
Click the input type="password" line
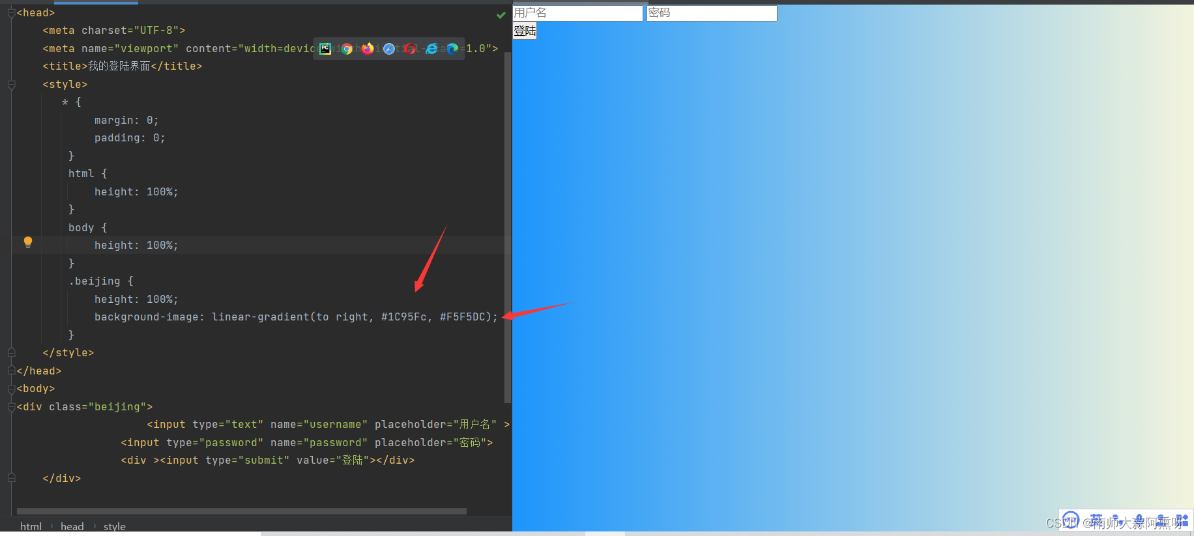coord(306,443)
